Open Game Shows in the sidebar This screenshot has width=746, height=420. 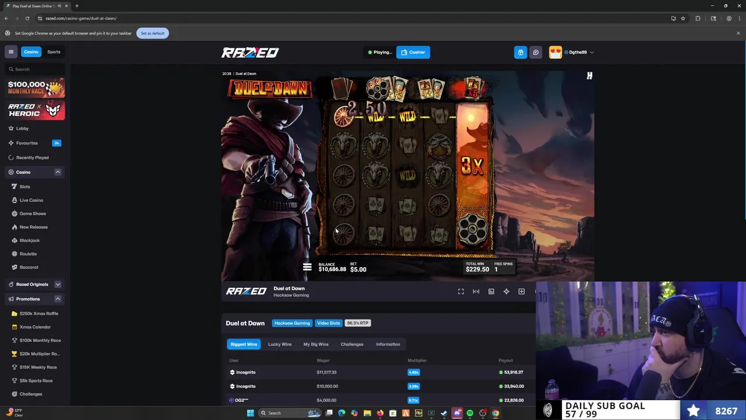[33, 213]
